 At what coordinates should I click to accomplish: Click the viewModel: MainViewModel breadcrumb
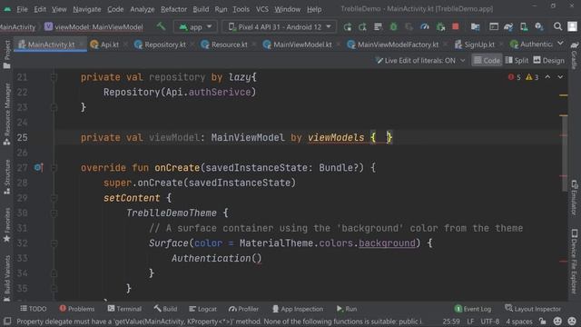point(94,27)
